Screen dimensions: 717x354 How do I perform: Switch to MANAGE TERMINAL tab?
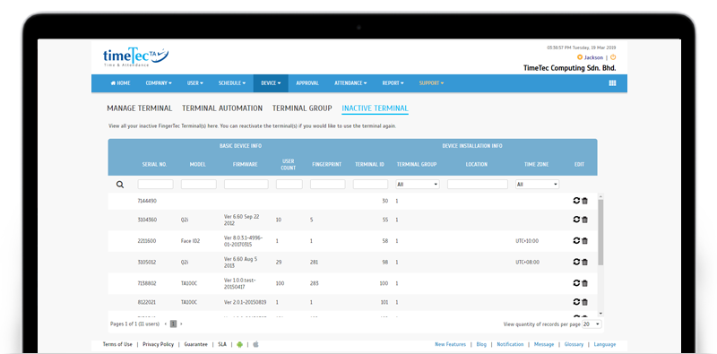tap(140, 108)
